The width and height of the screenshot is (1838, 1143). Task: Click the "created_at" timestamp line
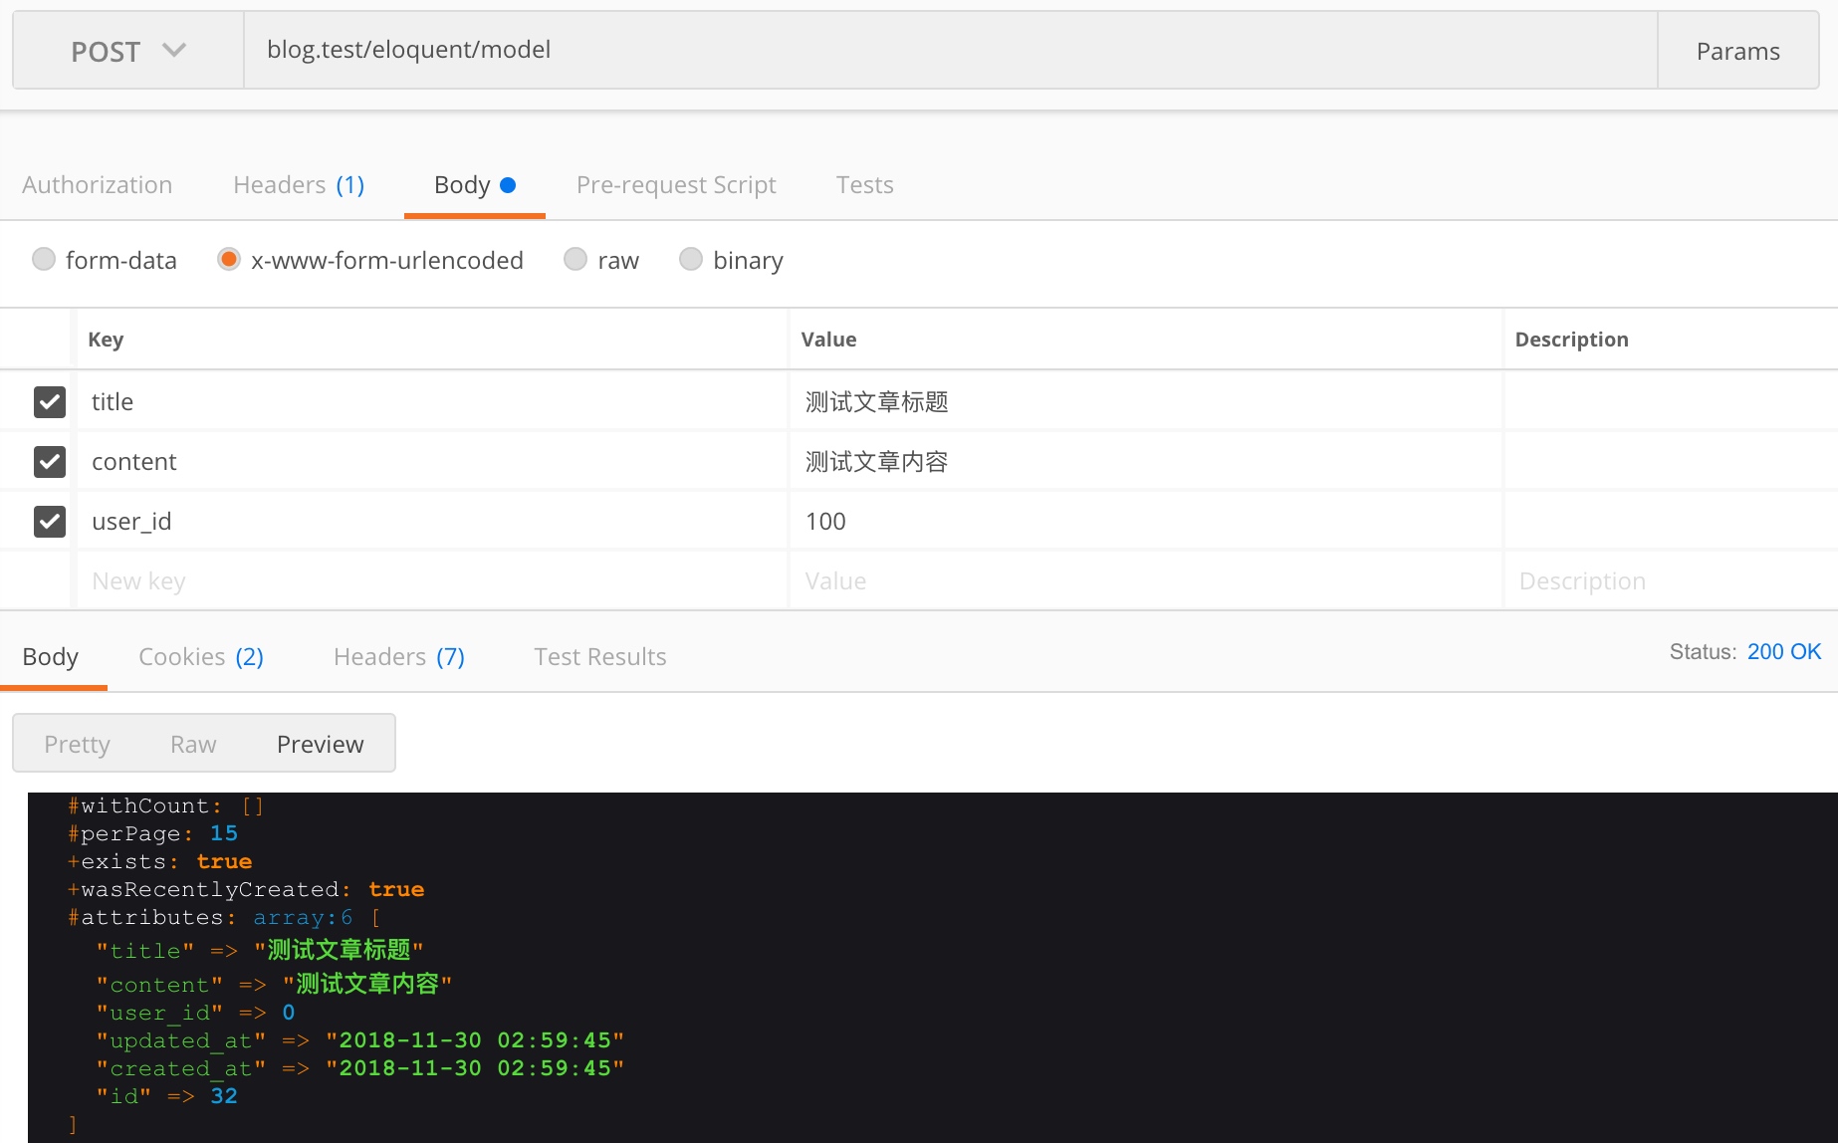pyautogui.click(x=360, y=1068)
